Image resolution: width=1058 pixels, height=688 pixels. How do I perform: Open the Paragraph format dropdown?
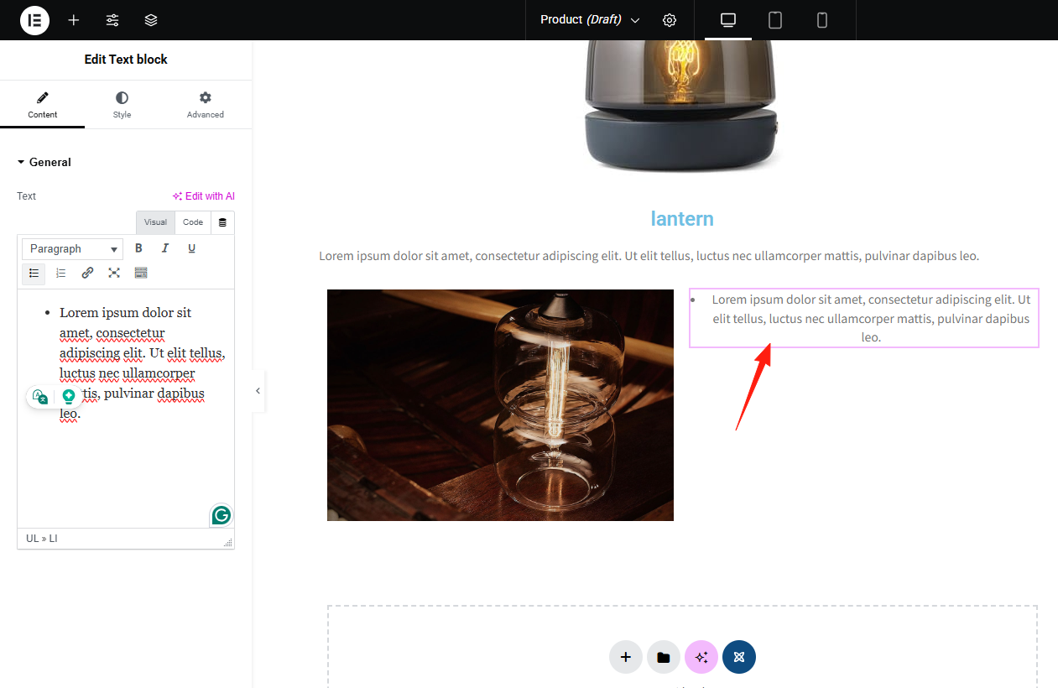[73, 249]
